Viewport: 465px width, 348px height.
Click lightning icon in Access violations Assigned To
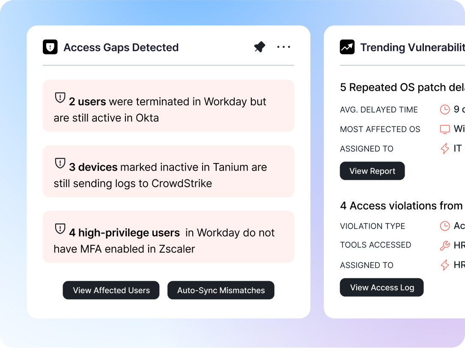coord(445,265)
